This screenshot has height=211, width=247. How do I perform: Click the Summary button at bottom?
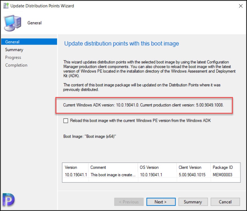[193, 202]
